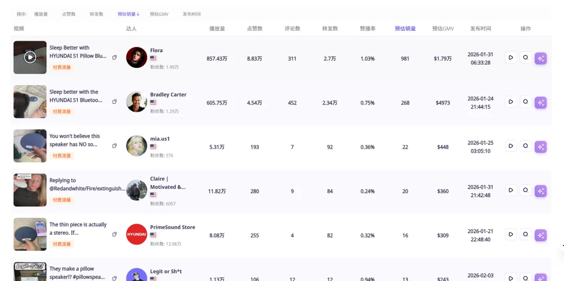Copy 'The thin piece is actually' video title
Image resolution: width=564 pixels, height=281 pixels.
[114, 235]
